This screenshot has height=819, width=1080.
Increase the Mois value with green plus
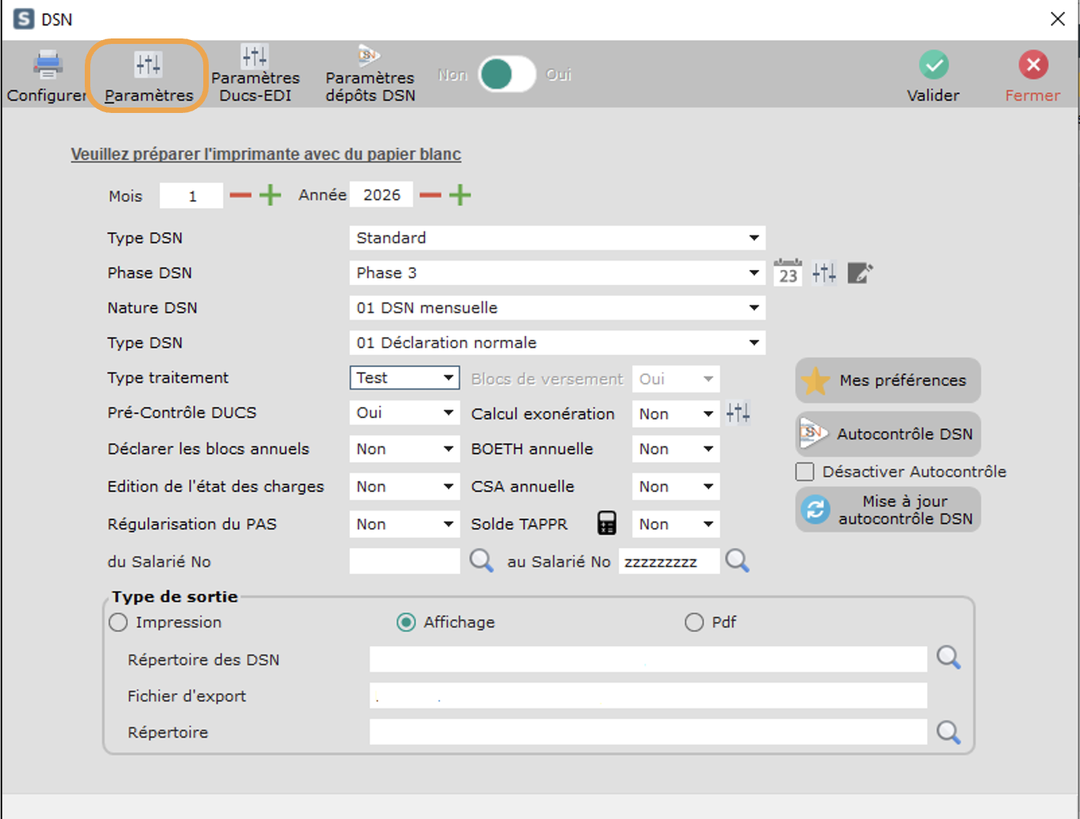270,195
